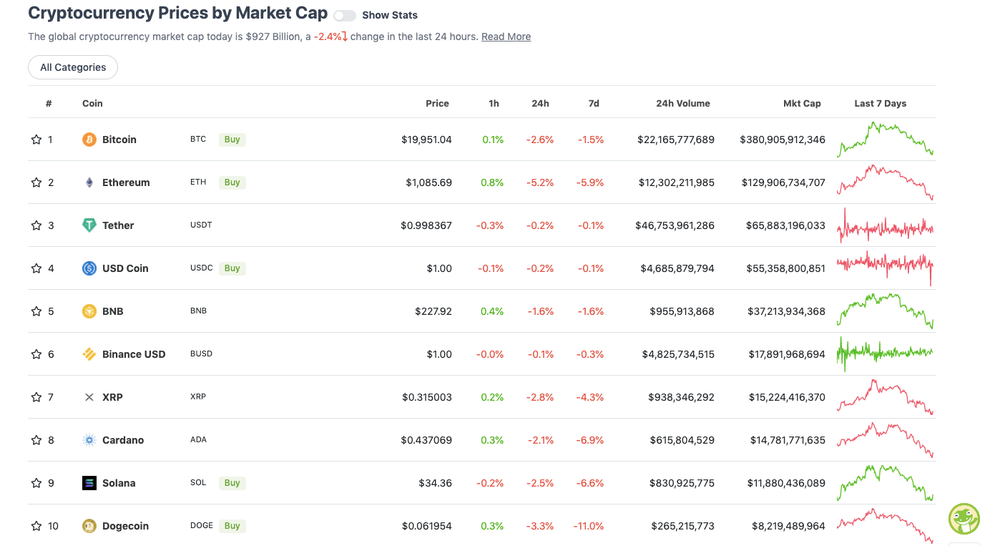The height and width of the screenshot is (546, 990).
Task: Add BNB to favorites star
Action: click(x=36, y=311)
